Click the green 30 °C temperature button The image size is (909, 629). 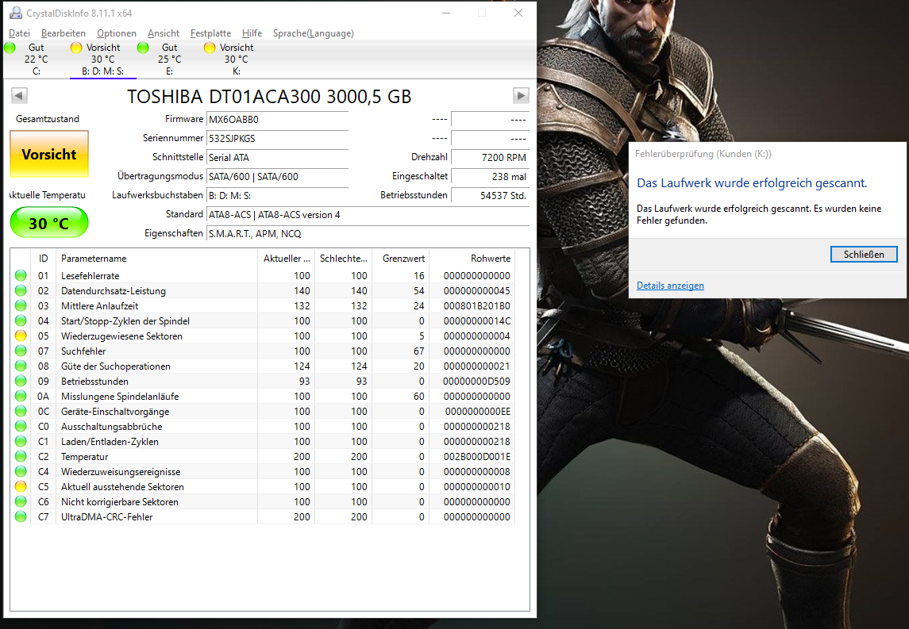(x=49, y=223)
